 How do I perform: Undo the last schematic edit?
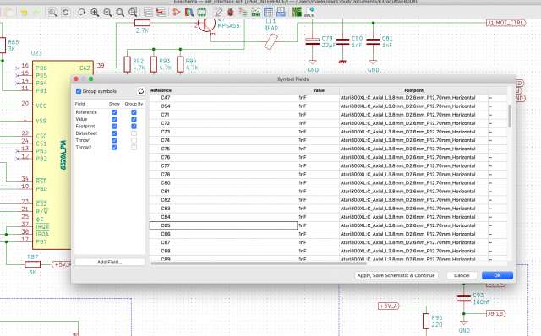(24, 13)
